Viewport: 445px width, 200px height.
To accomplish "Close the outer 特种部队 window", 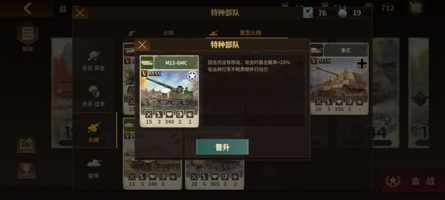I will 80,13.
